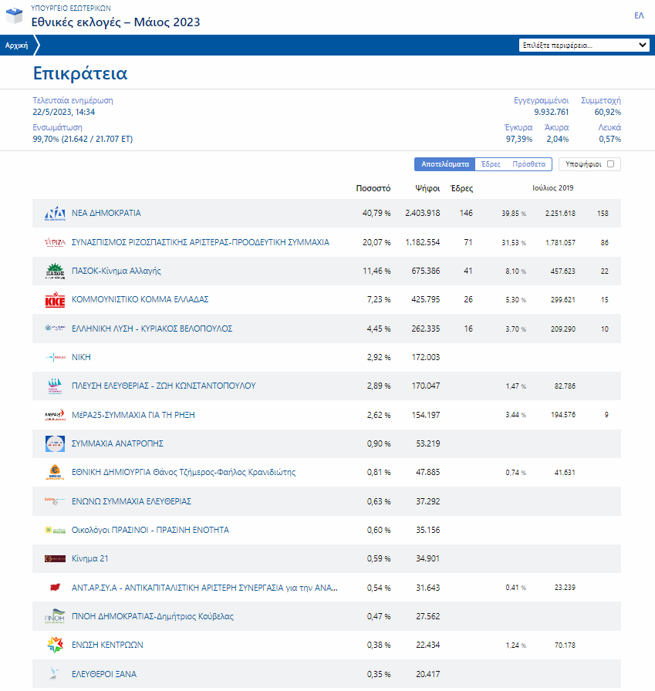The height and width of the screenshot is (691, 655).
Task: Click the ΠΑΣΟΚ green sun logo
Action: (x=55, y=271)
